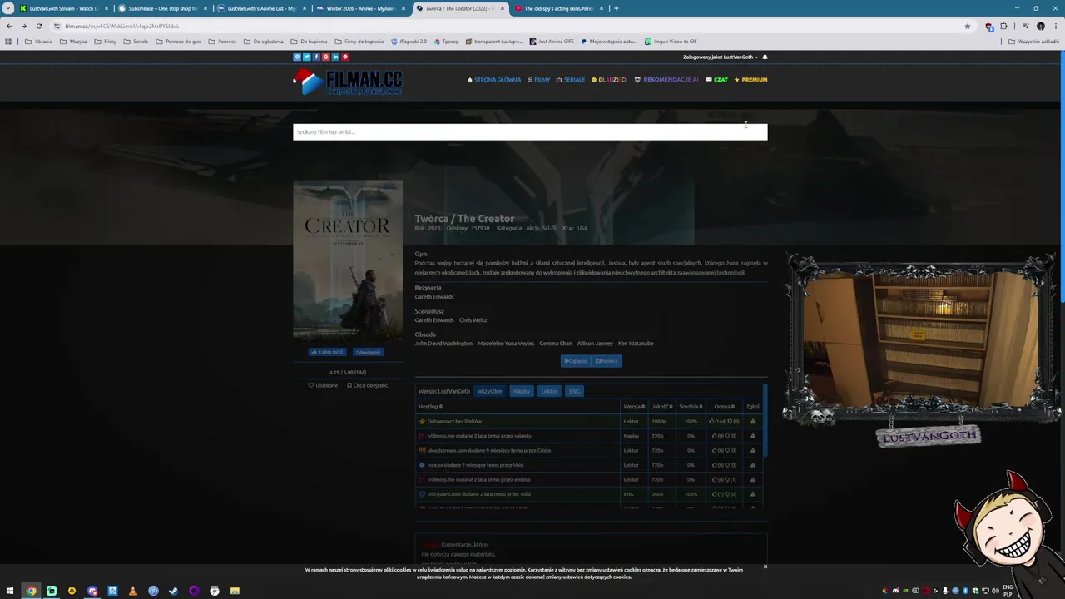Click the page vertical scrollbar

(1062, 175)
